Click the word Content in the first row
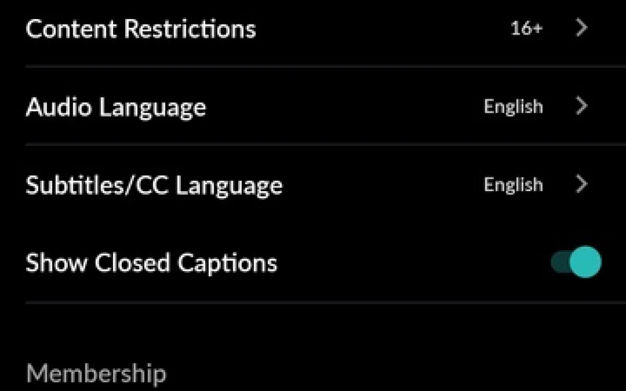626x391 pixels. click(72, 28)
